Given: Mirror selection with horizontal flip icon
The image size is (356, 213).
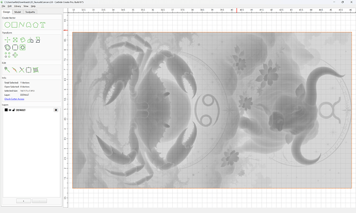Looking at the screenshot, I should click(x=30, y=40).
